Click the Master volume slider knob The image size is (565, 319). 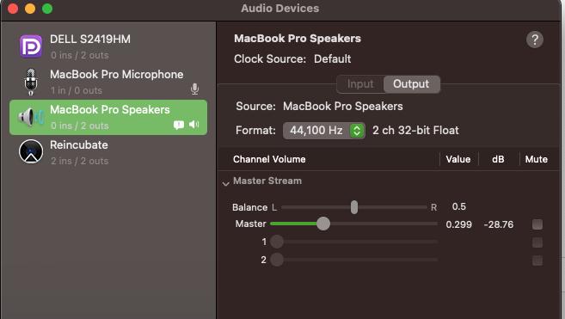pyautogui.click(x=323, y=224)
